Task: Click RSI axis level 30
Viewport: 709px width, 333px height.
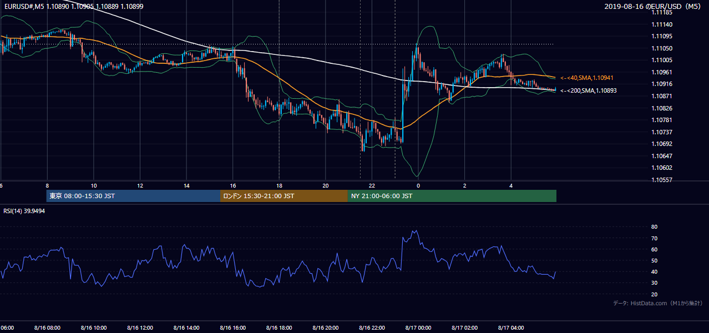Action: point(654,283)
